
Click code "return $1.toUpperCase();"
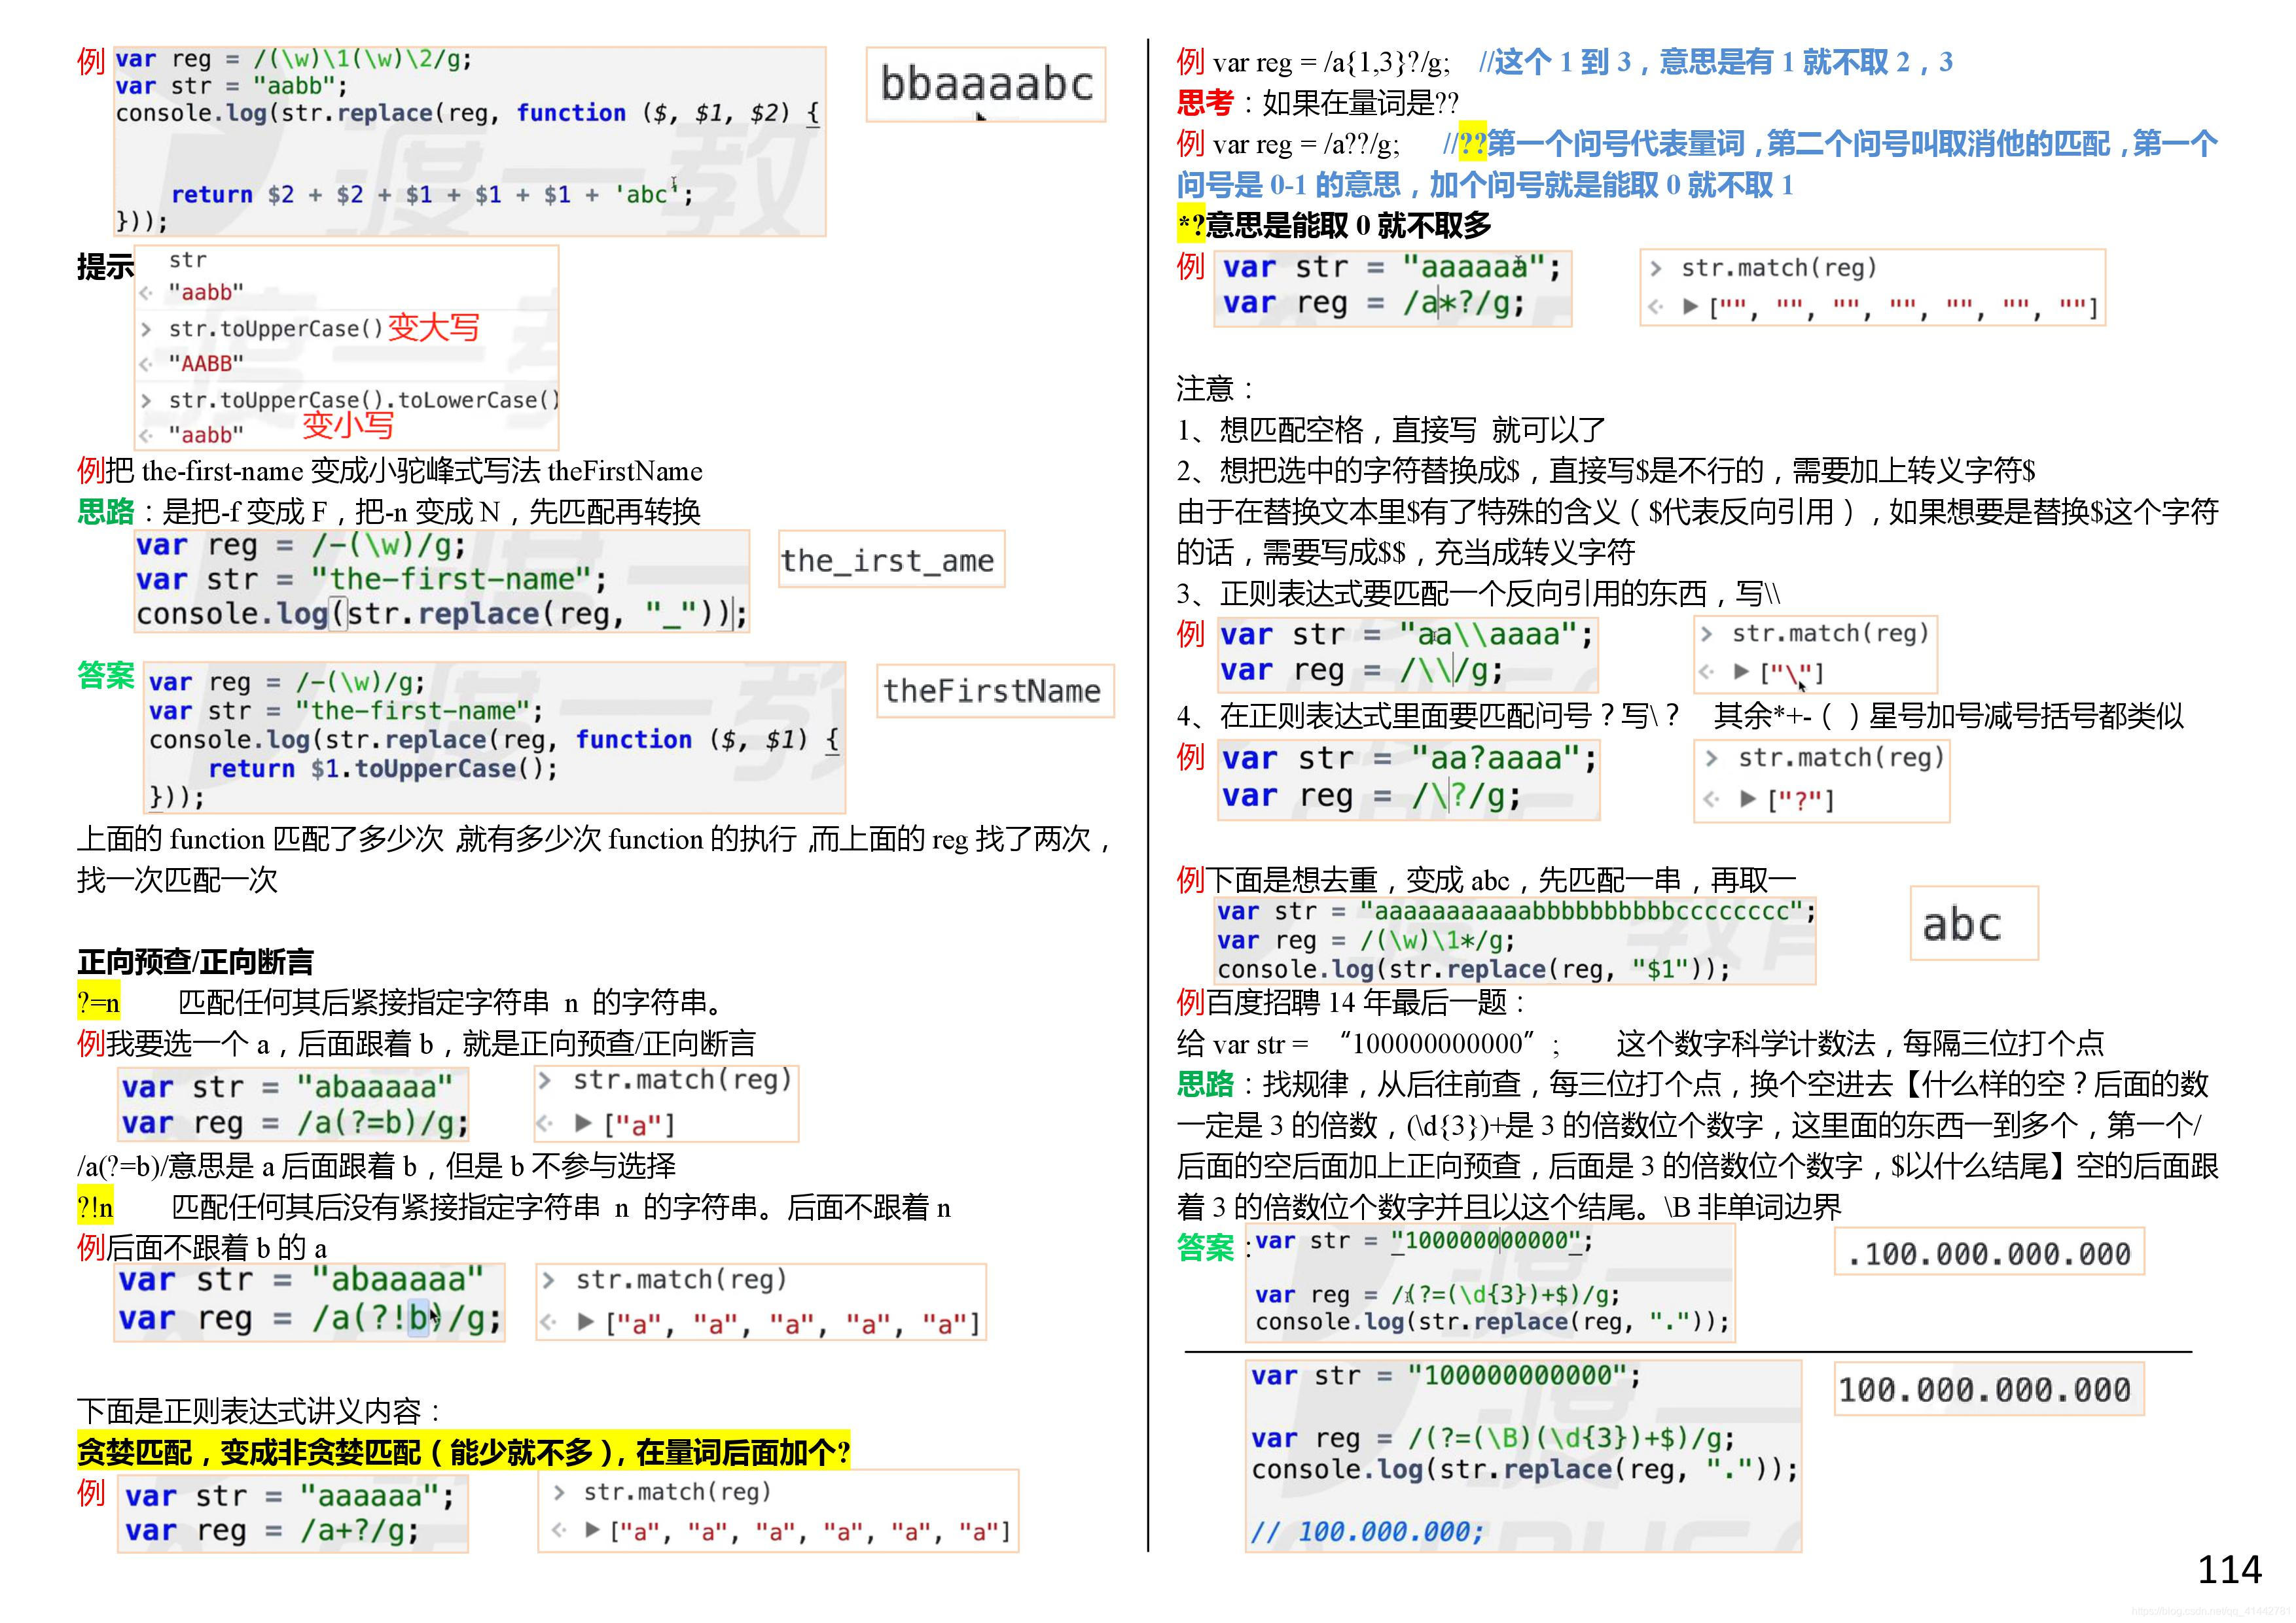383,769
